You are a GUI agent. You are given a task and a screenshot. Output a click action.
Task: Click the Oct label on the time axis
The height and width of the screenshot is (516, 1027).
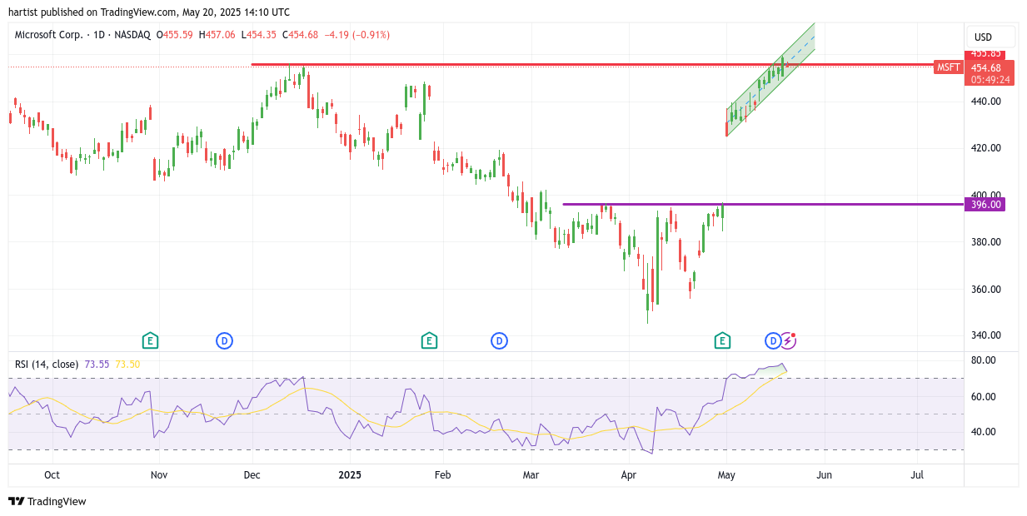(x=52, y=475)
